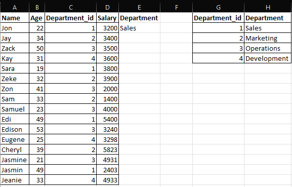Screen dimensions: 292x187
Task: Click the Department_id header in column G
Action: 218,18
